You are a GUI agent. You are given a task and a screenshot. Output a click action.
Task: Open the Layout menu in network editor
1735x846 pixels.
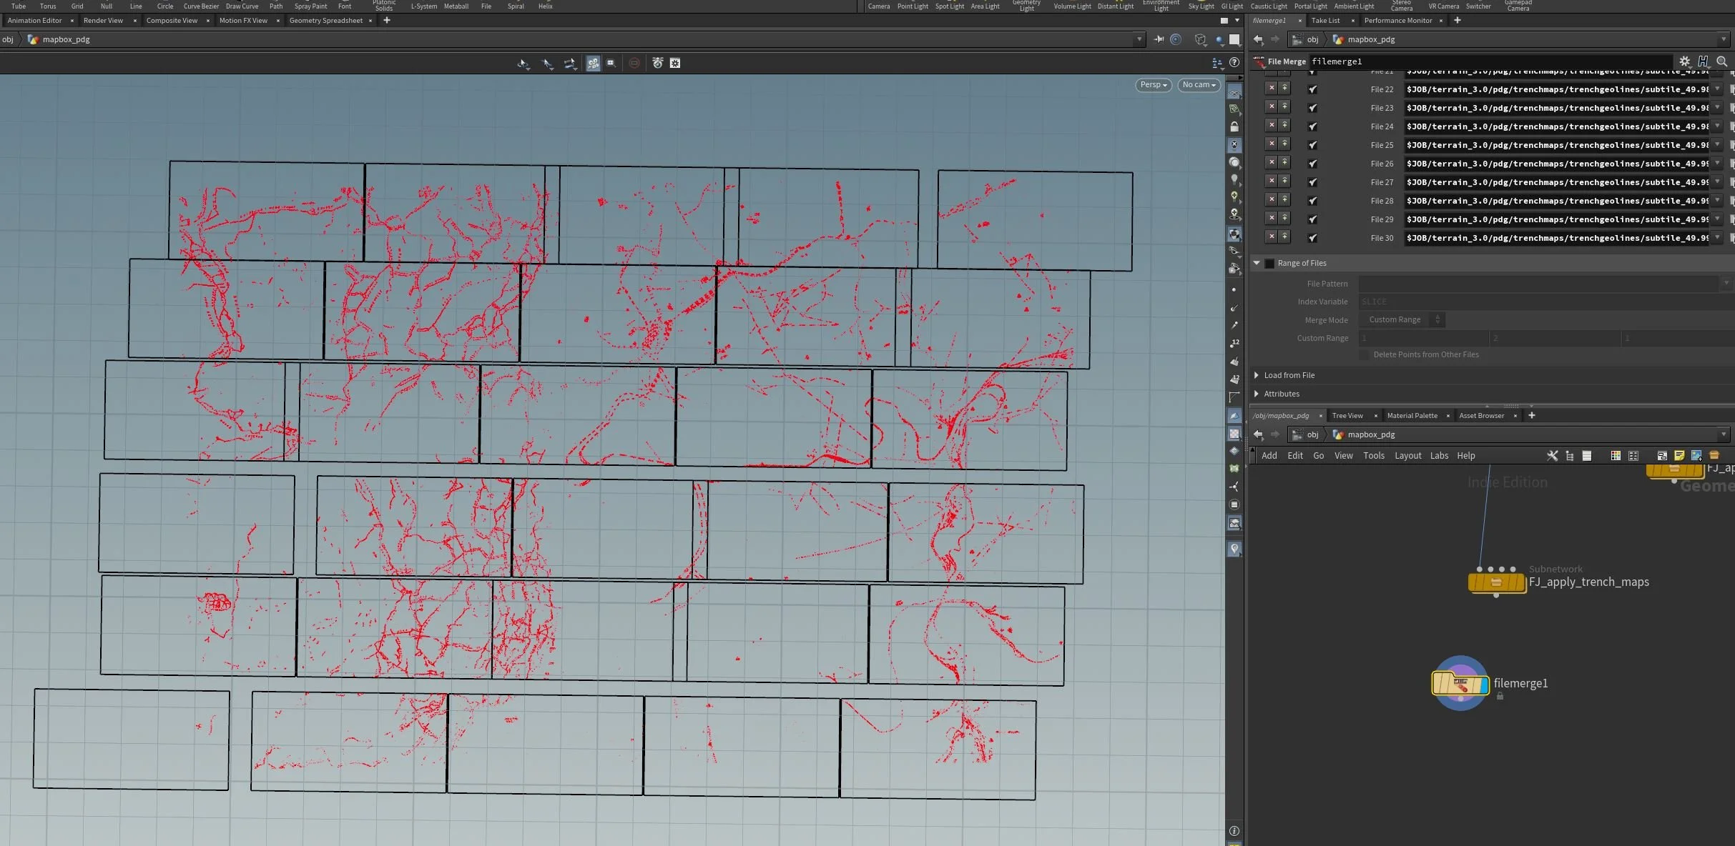[x=1407, y=456]
